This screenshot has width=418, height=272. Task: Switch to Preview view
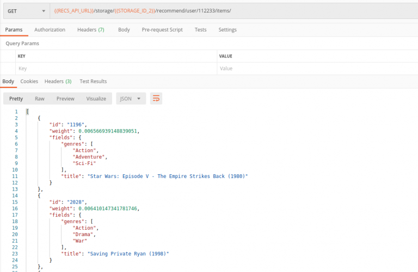tap(65, 99)
